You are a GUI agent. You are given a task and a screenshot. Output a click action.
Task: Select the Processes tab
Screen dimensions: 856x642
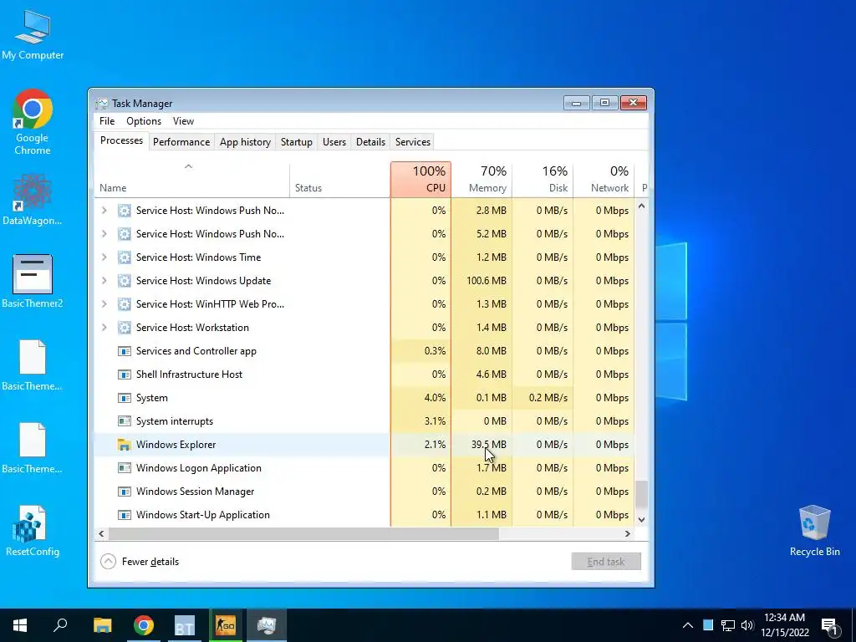(121, 140)
